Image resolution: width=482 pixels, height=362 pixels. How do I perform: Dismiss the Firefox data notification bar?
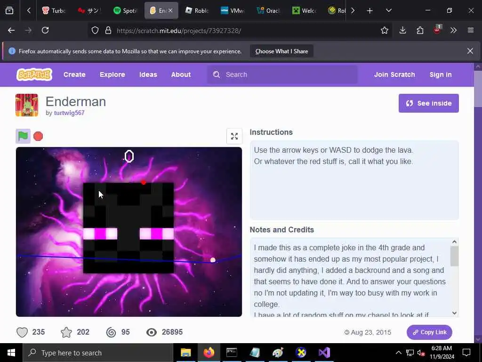470,51
